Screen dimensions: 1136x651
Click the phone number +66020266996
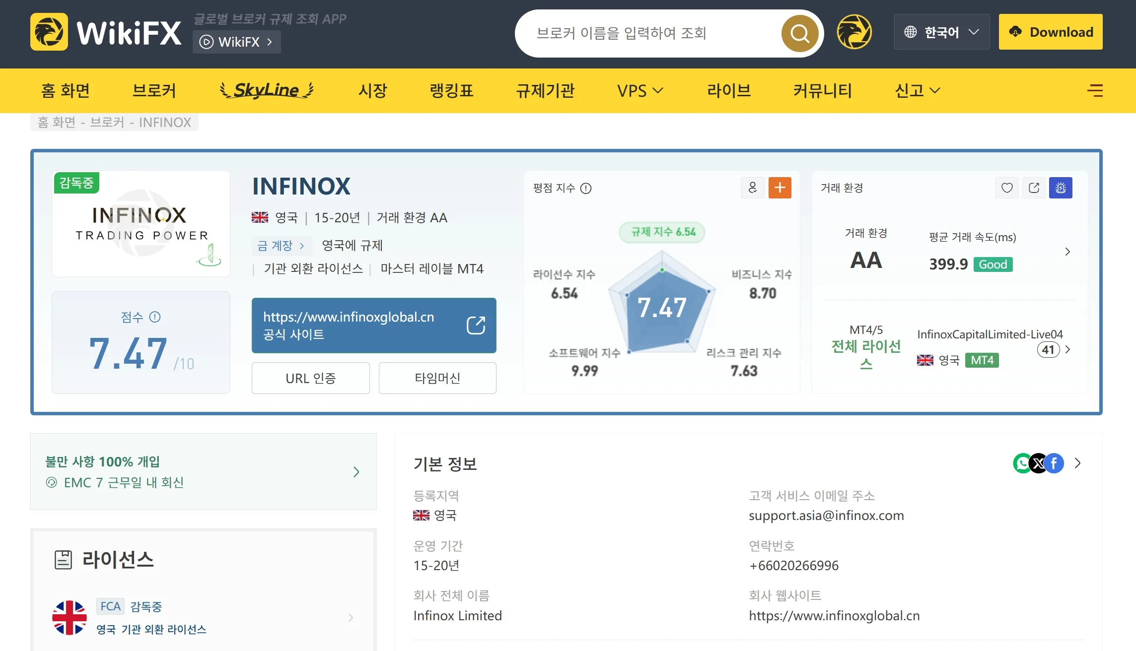pyautogui.click(x=793, y=566)
